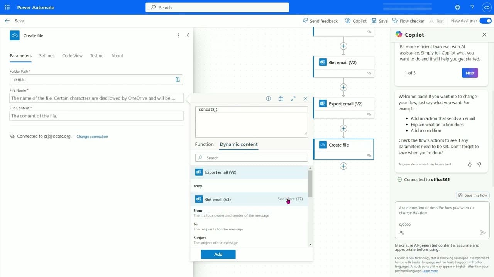Click the dynamic content list scrollbar
The image size is (494, 277).
coord(310,184)
